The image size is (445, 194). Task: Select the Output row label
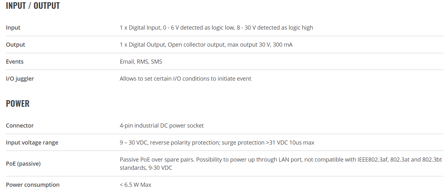[15, 45]
